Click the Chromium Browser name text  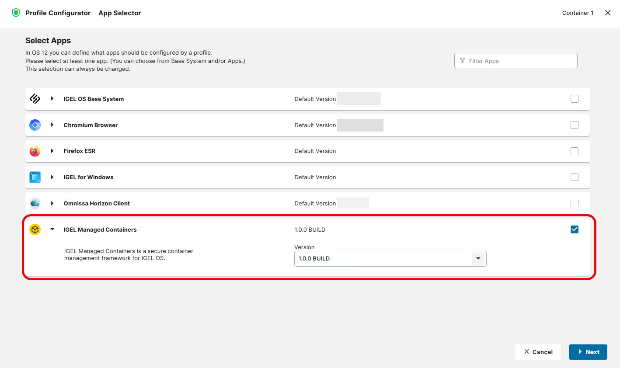pos(91,125)
